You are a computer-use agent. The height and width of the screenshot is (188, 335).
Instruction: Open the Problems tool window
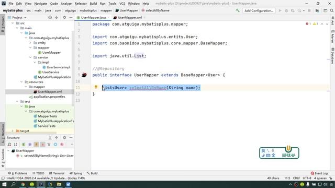pyautogui.click(x=17, y=173)
